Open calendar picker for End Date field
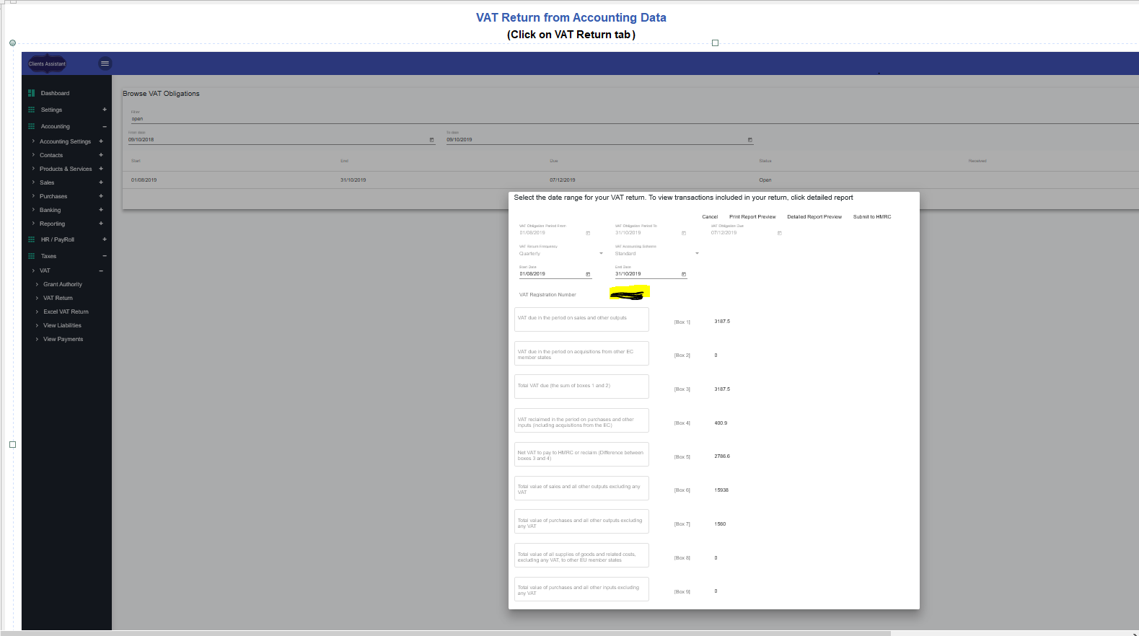This screenshot has width=1139, height=636. 684,275
